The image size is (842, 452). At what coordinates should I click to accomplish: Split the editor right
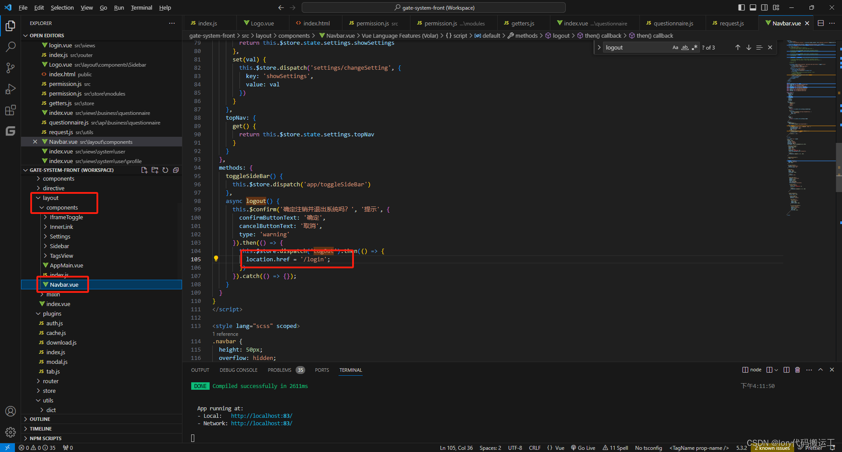click(x=821, y=23)
